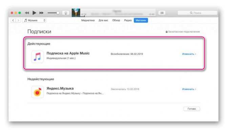Click the Яндекс.Музыка app icon
This screenshot has height=130, width=227.
point(37,92)
